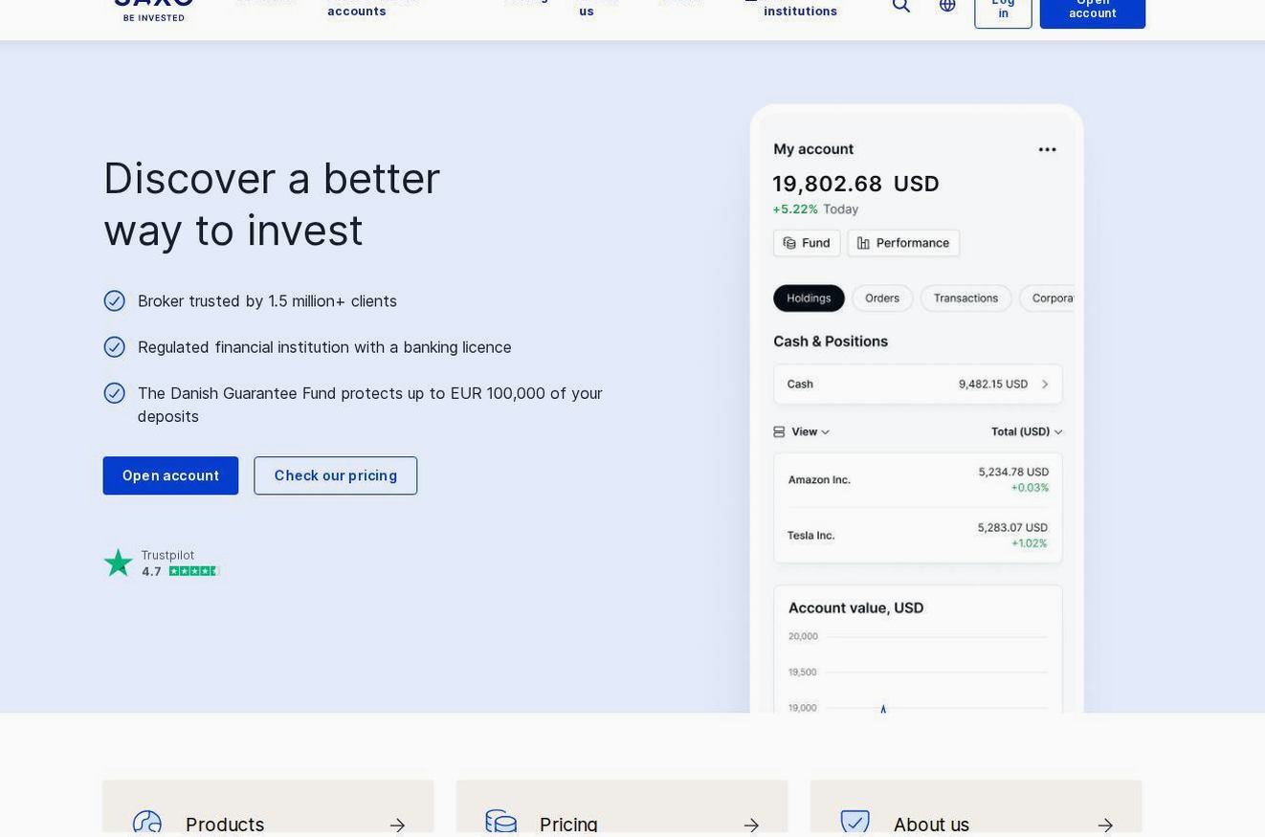This screenshot has height=837, width=1265.
Task: Click the arrow on Pricing card
Action: 751,825
